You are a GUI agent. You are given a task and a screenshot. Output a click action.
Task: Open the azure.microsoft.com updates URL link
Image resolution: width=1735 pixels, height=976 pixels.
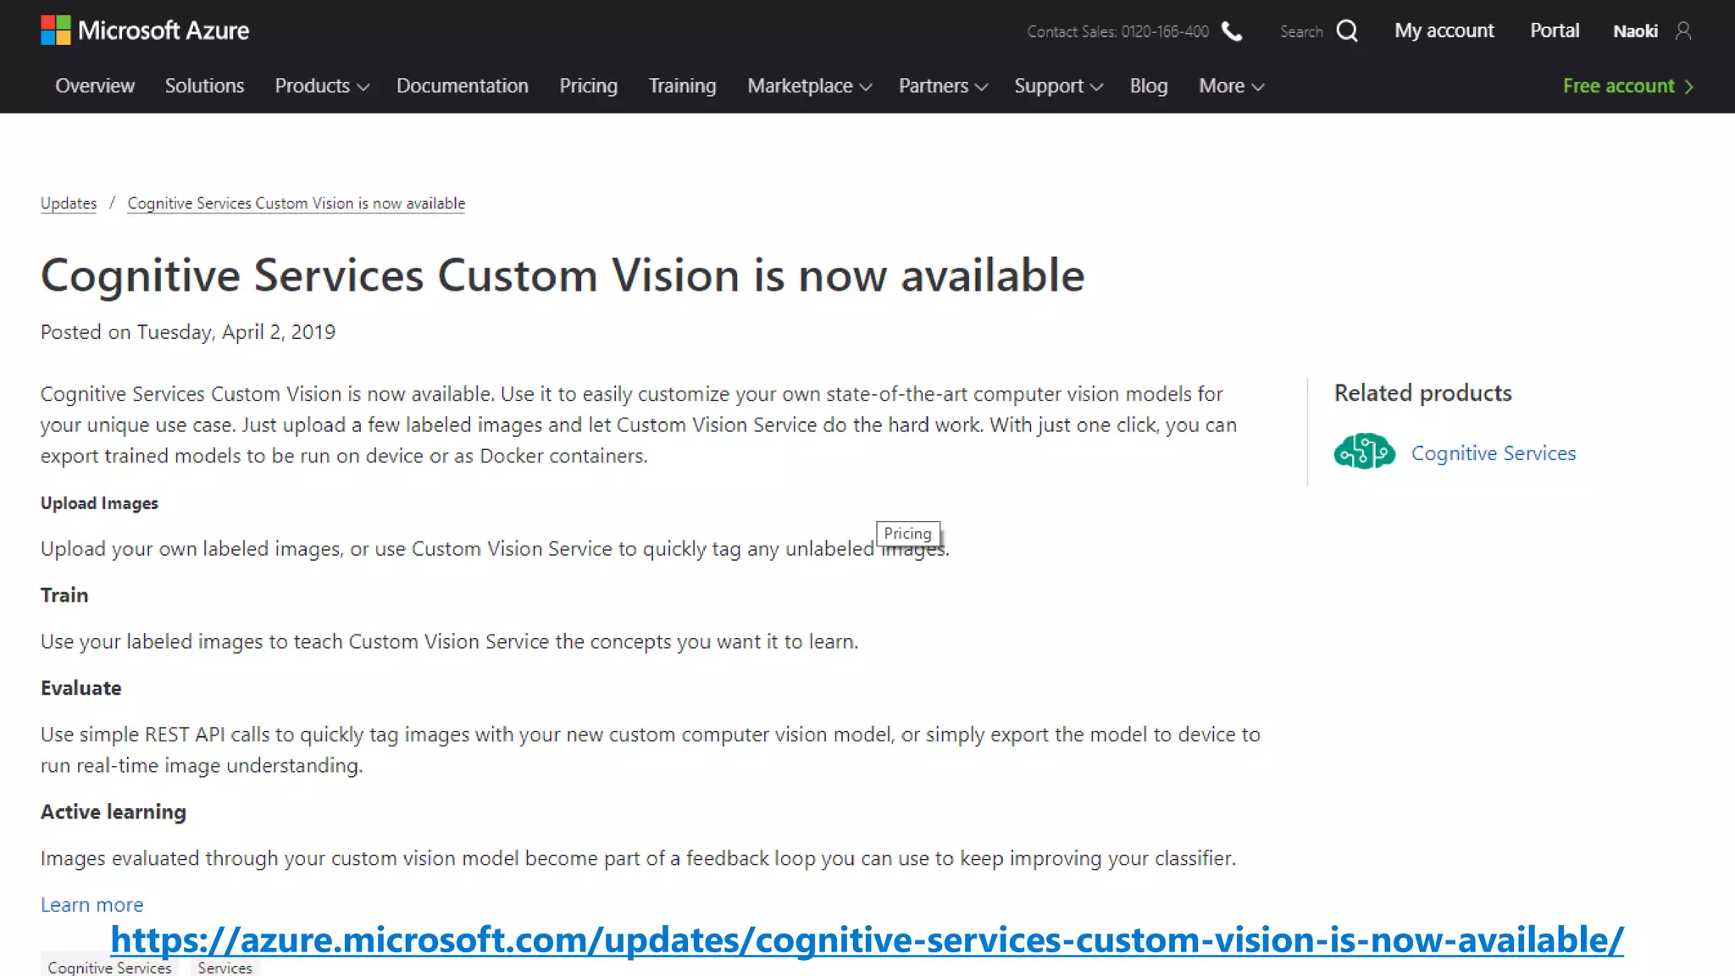[x=867, y=940]
